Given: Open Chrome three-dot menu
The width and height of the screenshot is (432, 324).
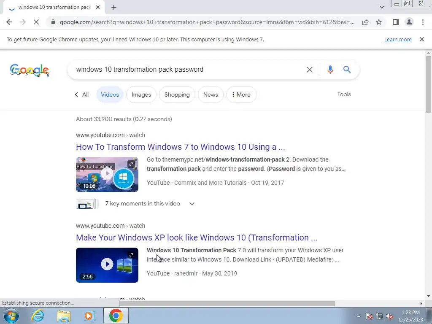Looking at the screenshot, I should [423, 22].
